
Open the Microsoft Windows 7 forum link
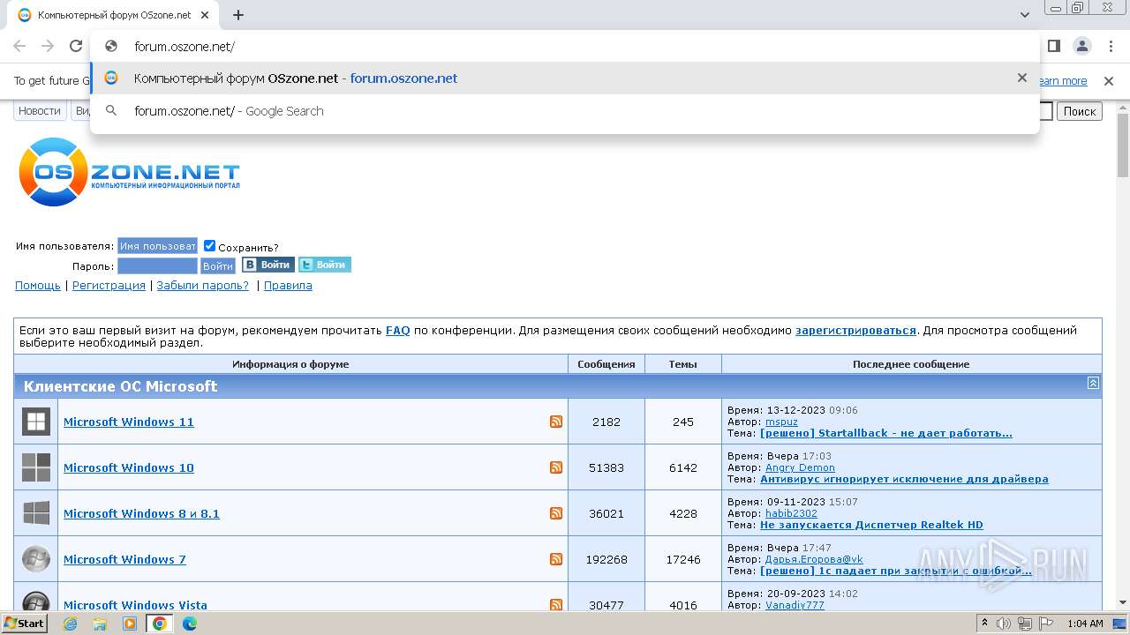[124, 559]
